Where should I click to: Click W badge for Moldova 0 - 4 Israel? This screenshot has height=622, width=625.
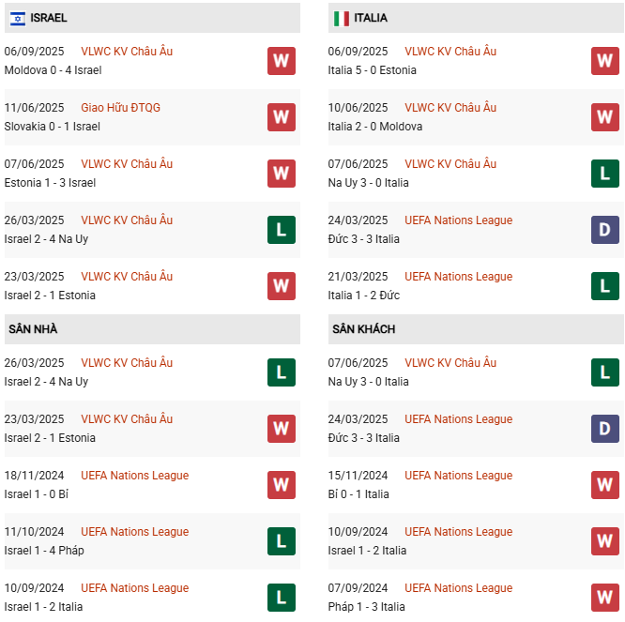point(282,61)
